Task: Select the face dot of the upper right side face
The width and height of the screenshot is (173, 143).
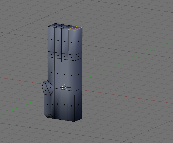Action: coord(79,41)
